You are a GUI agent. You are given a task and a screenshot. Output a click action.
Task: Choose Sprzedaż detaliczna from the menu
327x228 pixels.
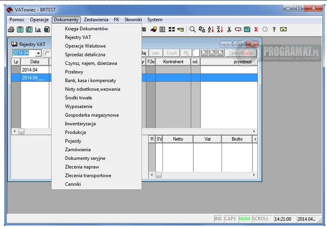pyautogui.click(x=97, y=55)
